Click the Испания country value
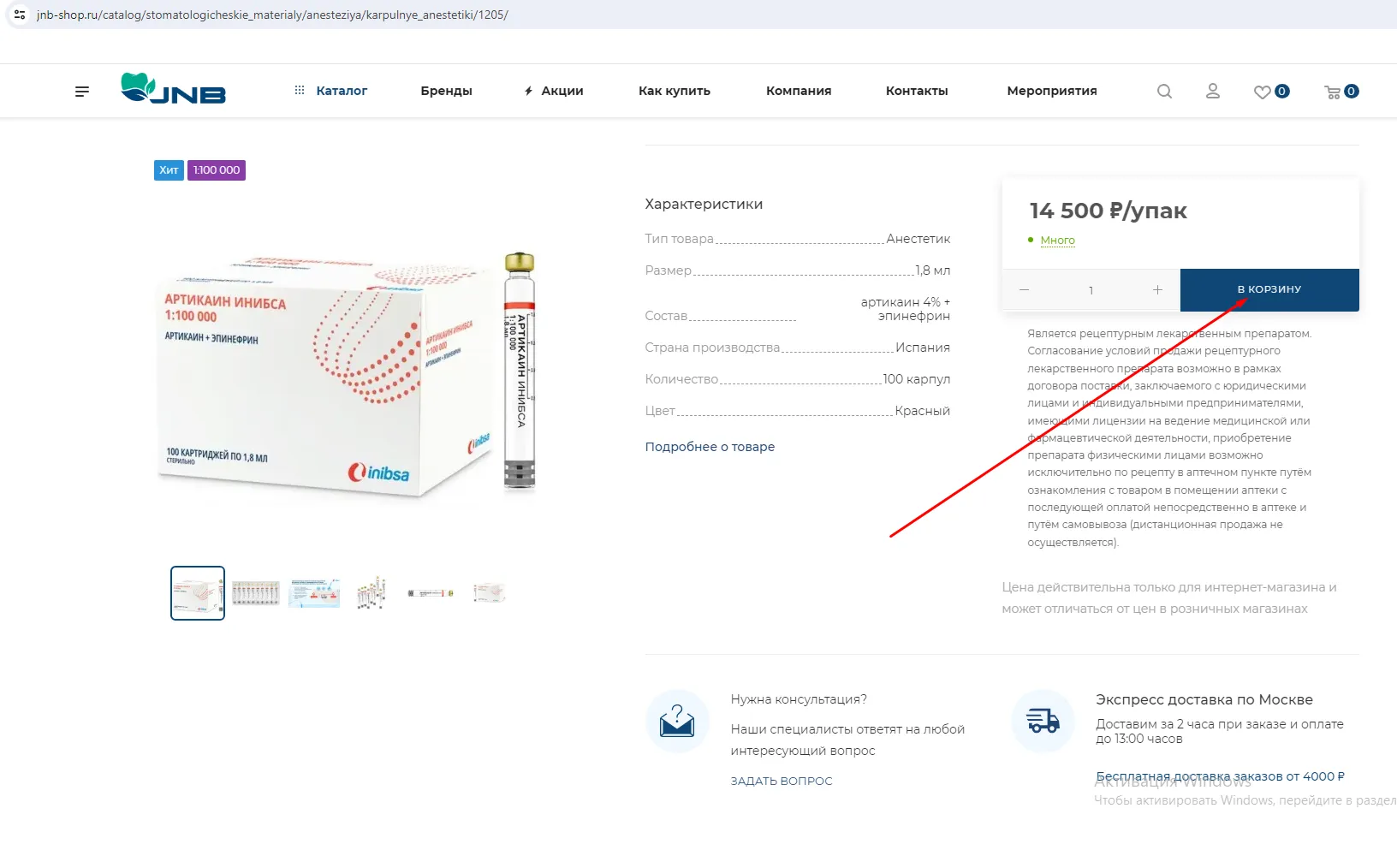This screenshot has height=844, width=1397. coord(923,348)
